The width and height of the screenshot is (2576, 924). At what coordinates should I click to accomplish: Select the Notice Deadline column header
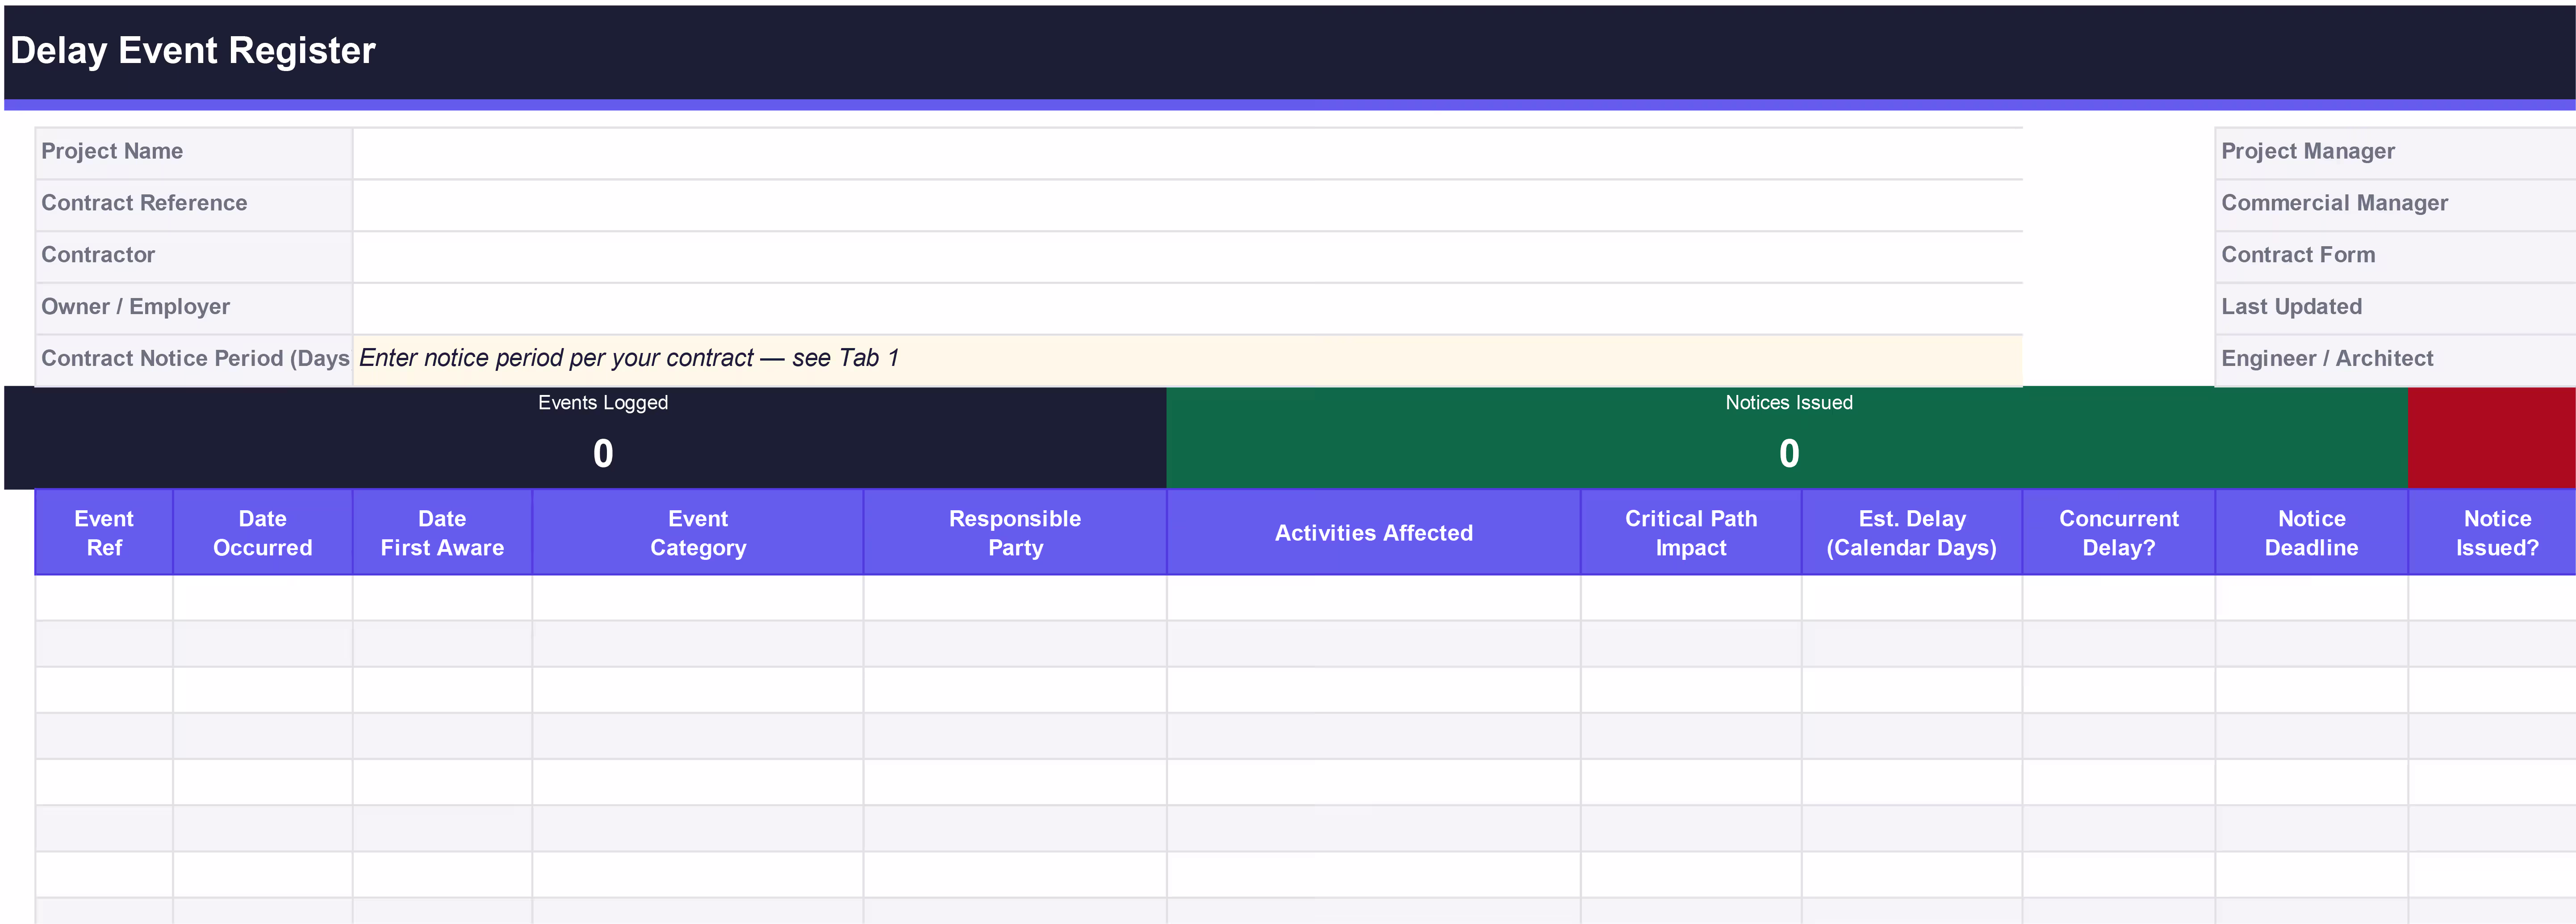(x=2312, y=532)
